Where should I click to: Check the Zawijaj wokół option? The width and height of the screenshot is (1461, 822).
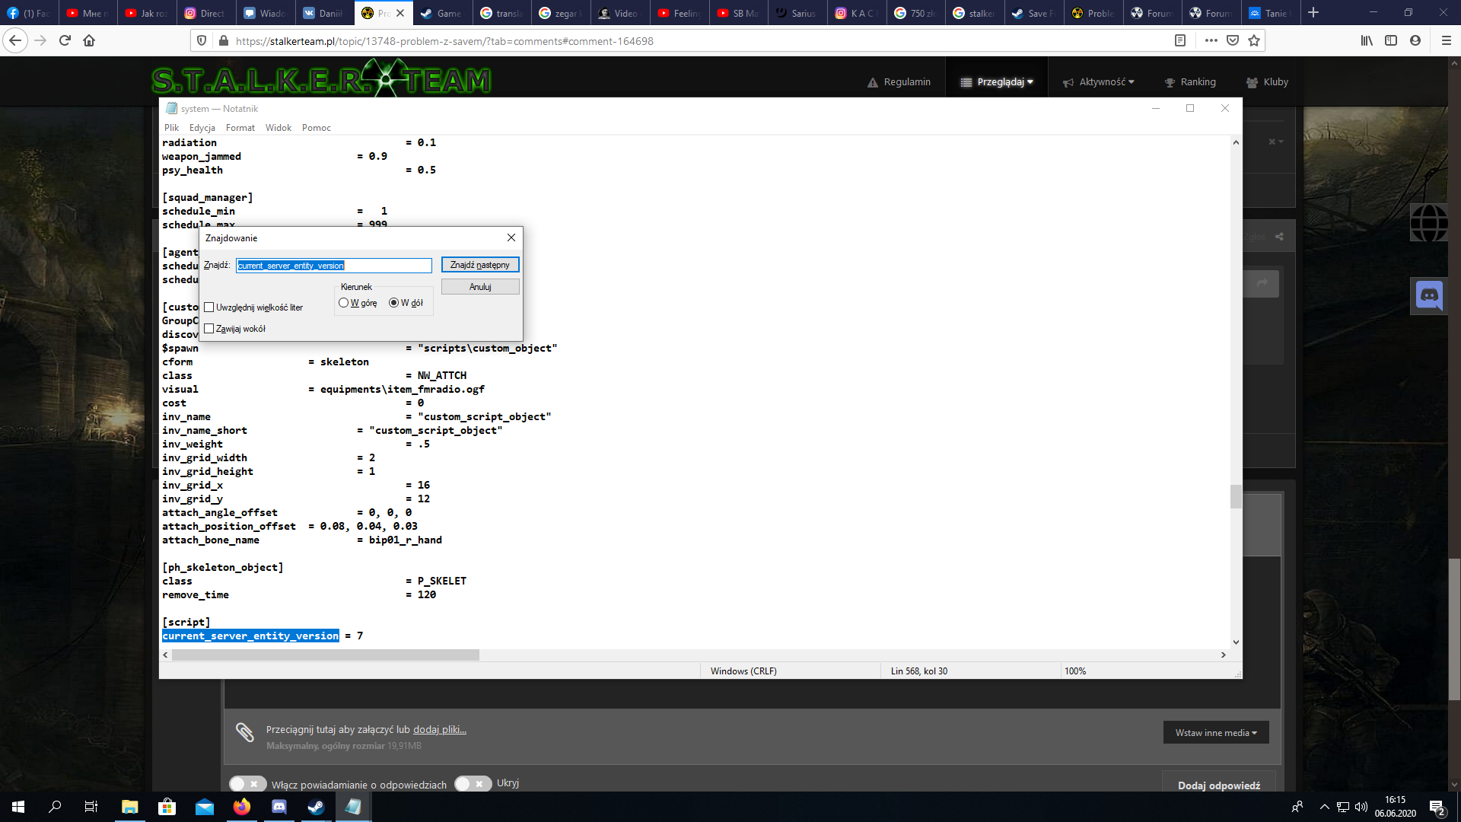click(x=209, y=329)
